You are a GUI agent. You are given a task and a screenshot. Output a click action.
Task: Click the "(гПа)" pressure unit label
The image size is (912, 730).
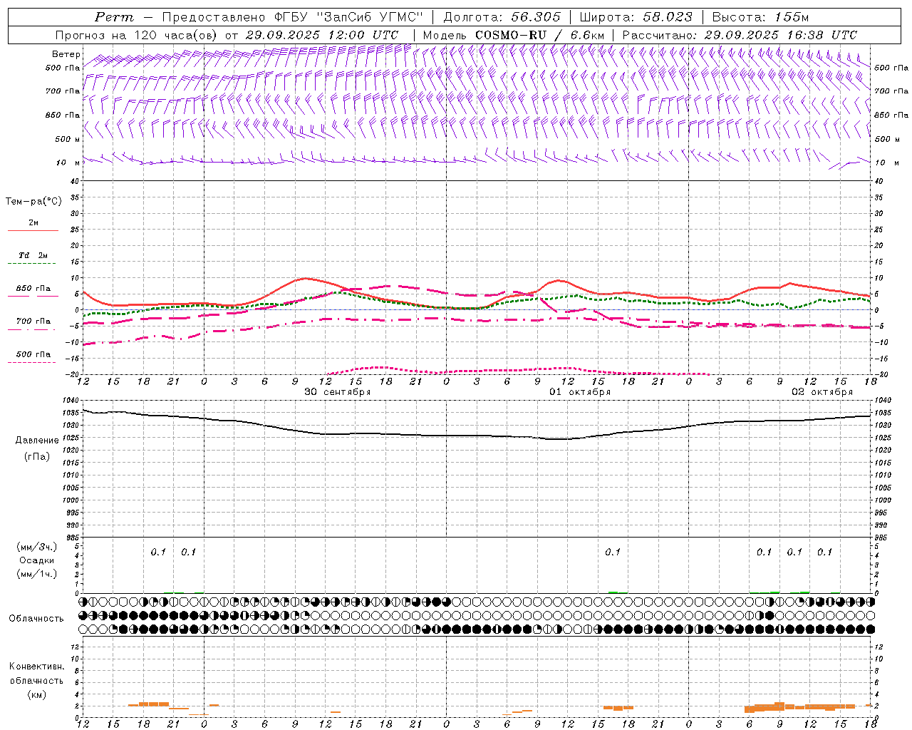[x=37, y=456]
